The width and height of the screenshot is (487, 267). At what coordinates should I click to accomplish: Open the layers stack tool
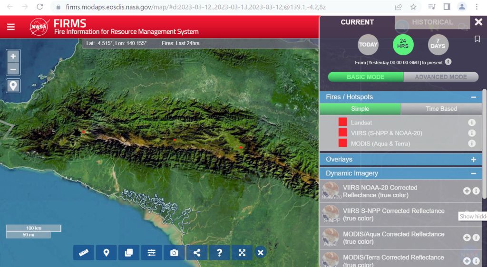point(129,253)
